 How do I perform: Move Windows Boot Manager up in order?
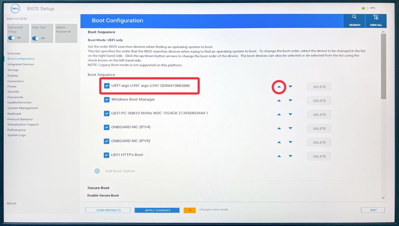click(x=279, y=101)
